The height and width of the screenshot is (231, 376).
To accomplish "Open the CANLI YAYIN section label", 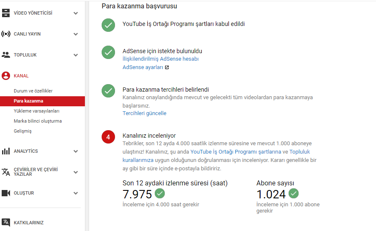I will pos(27,34).
